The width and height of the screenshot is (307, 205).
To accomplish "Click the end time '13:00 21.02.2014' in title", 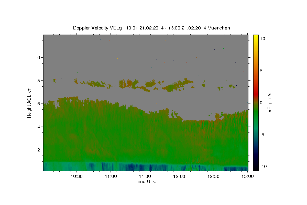I will point(187,28).
